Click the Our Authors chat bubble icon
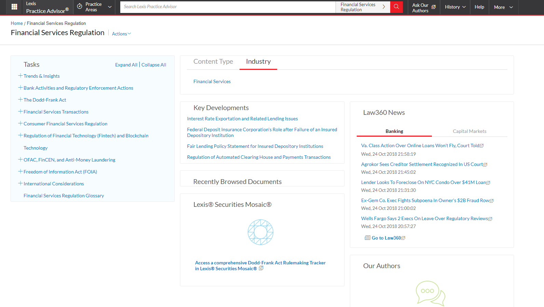This screenshot has height=307, width=544. point(431,293)
